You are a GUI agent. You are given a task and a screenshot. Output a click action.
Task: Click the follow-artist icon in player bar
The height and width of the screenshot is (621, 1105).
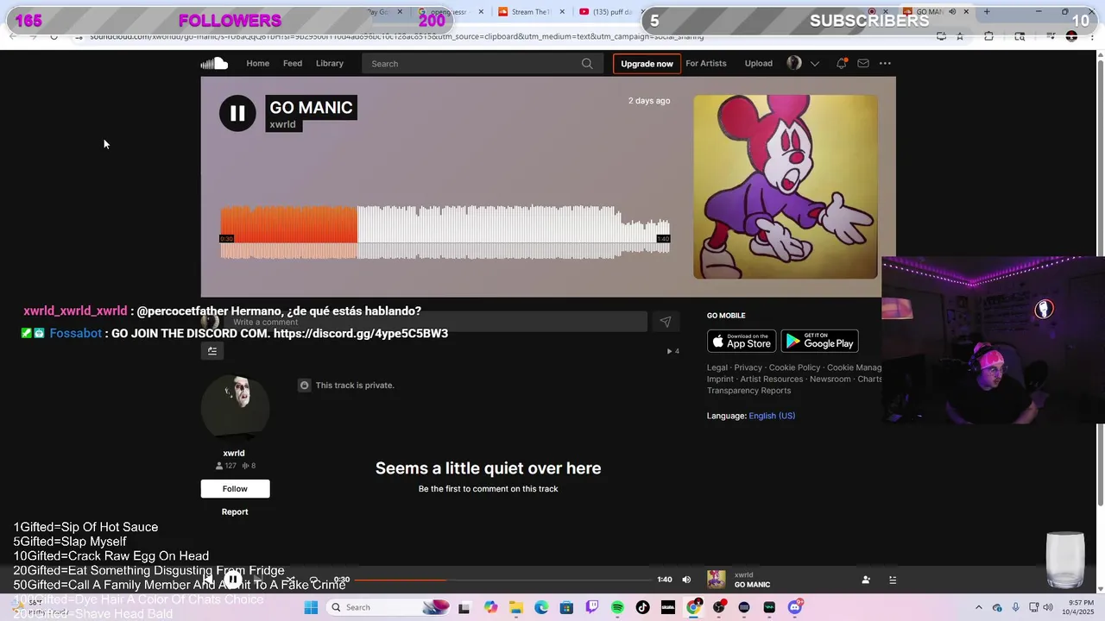pos(866,580)
